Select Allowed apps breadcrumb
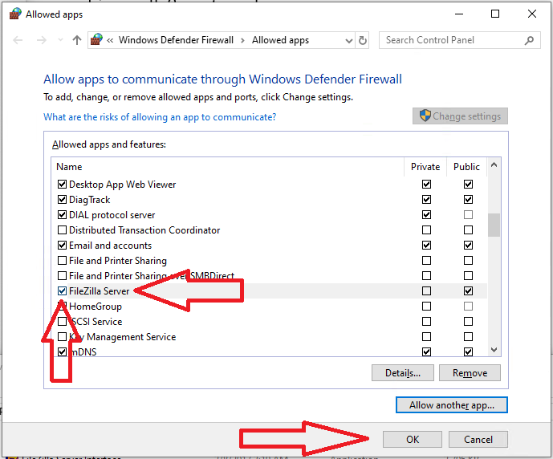Image resolution: width=553 pixels, height=459 pixels. point(280,40)
